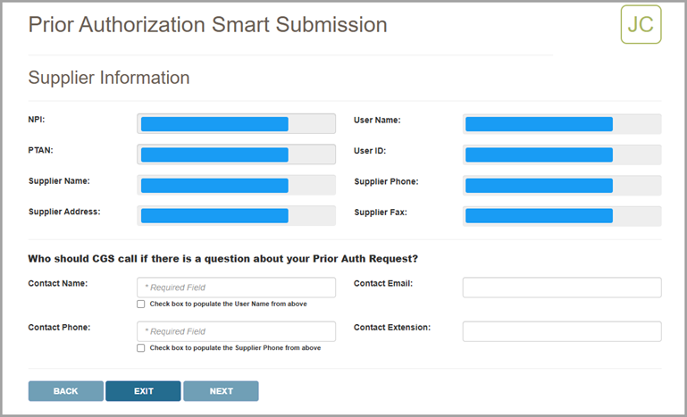The image size is (687, 417).
Task: Click the Prior Authorization Smart Submission title
Action: [207, 24]
